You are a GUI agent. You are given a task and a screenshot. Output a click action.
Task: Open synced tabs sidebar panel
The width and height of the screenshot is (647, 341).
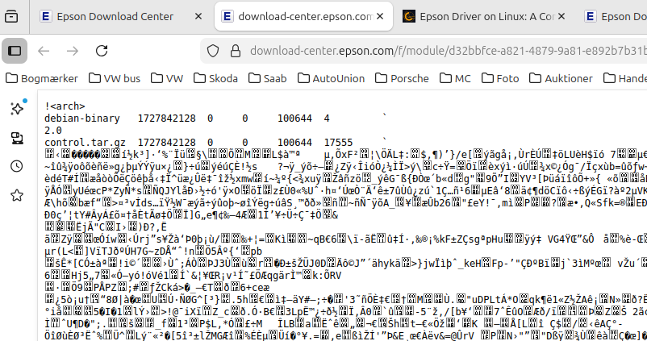15,137
